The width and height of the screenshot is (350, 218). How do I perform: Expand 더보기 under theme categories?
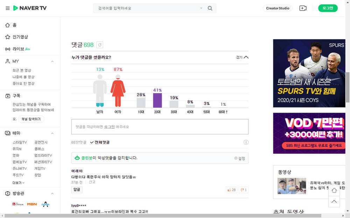[19, 182]
